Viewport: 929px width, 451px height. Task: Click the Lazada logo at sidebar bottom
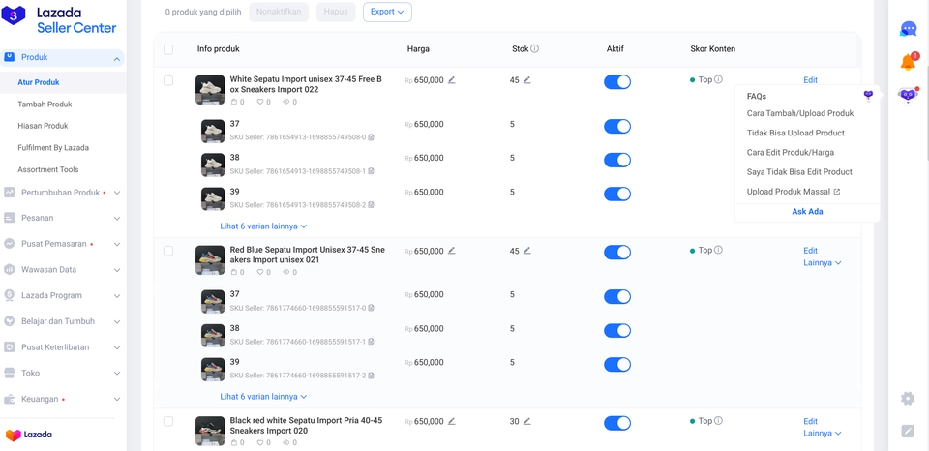pos(28,435)
